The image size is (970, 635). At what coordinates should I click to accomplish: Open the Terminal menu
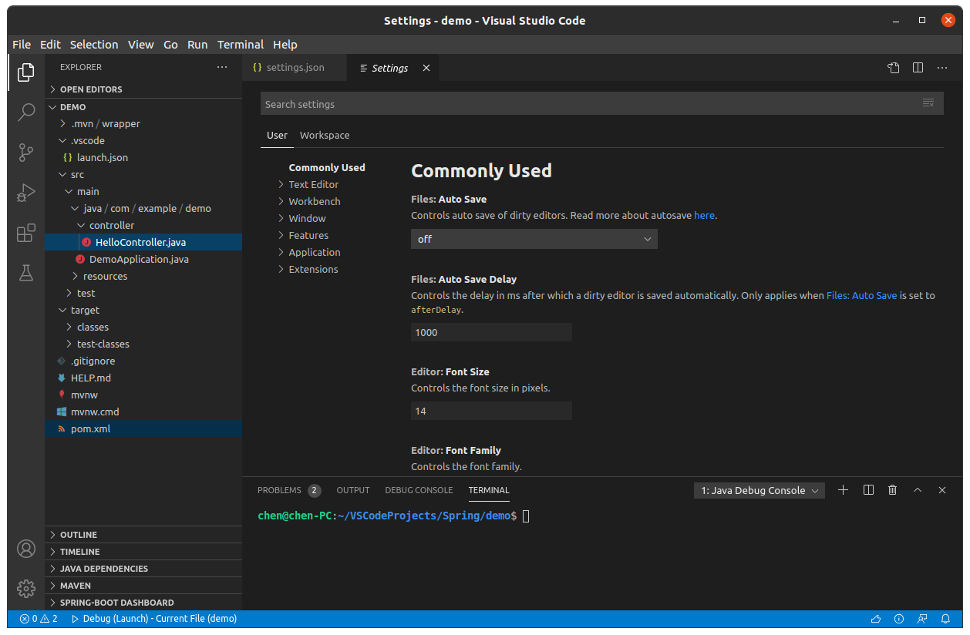[241, 45]
